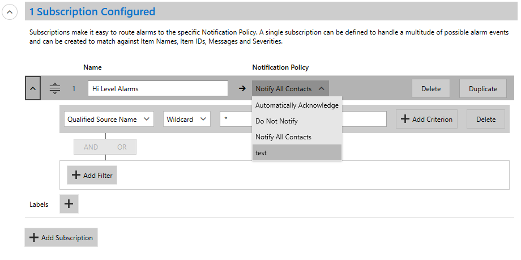Image resolution: width=521 pixels, height=260 pixels.
Task: Click the reorder handle for subscription 1
Action: pyautogui.click(x=55, y=88)
